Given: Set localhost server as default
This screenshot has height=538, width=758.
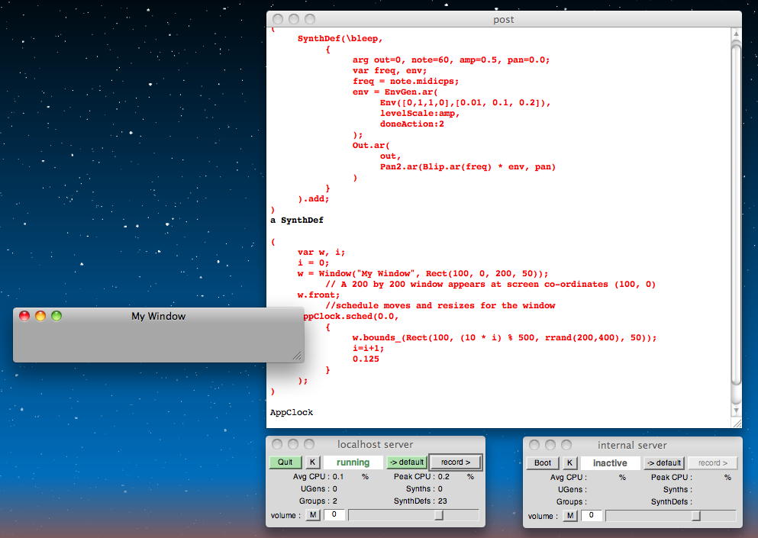Looking at the screenshot, I should [x=407, y=462].
